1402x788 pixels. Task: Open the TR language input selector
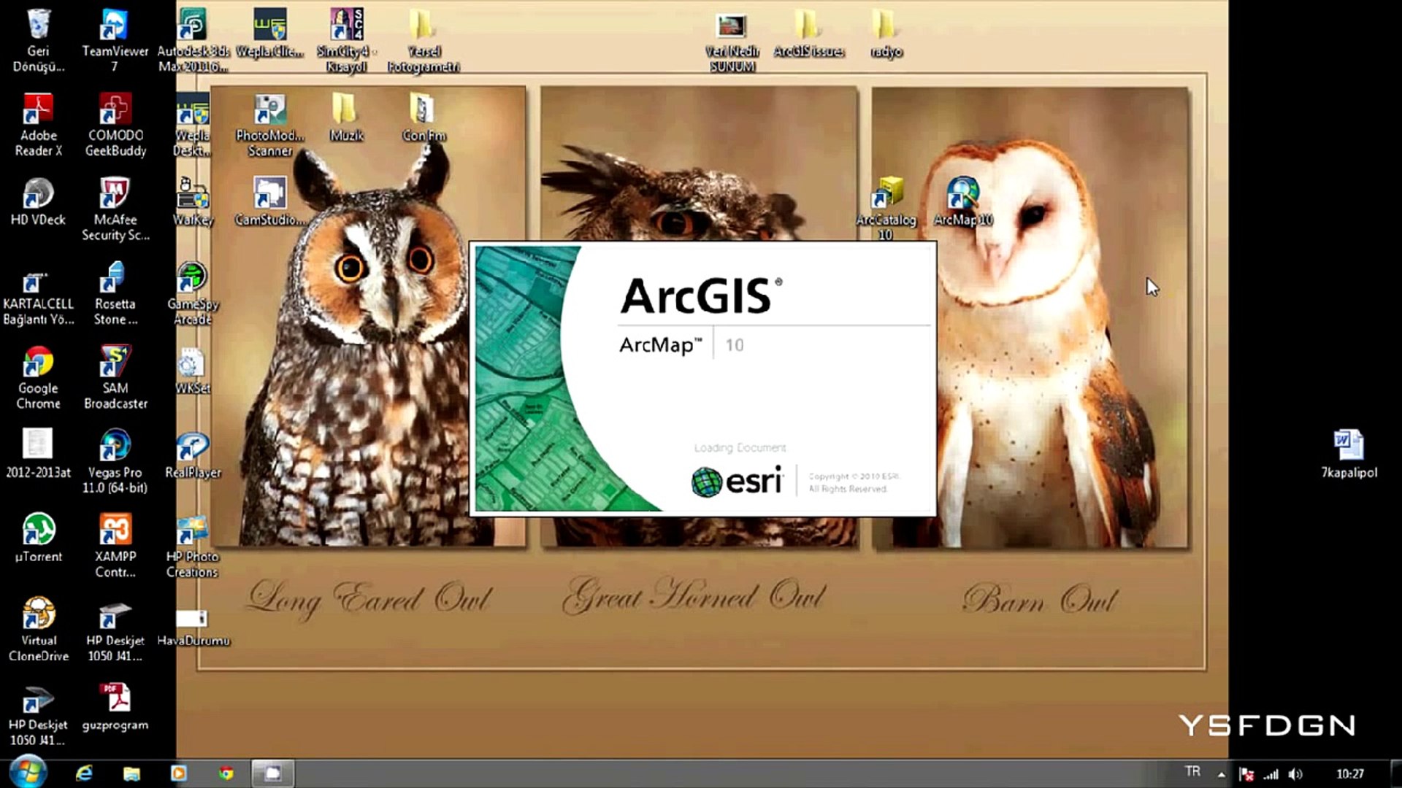(x=1192, y=771)
